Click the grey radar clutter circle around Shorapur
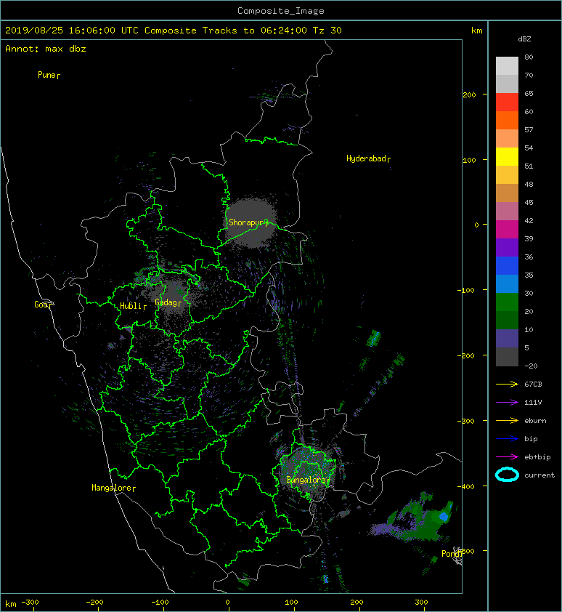This screenshot has width=562, height=612. (251, 222)
